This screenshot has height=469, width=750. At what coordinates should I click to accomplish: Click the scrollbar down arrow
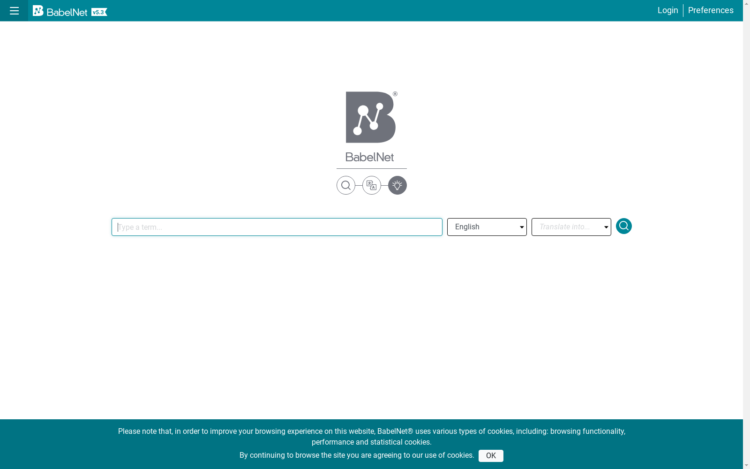(746, 465)
